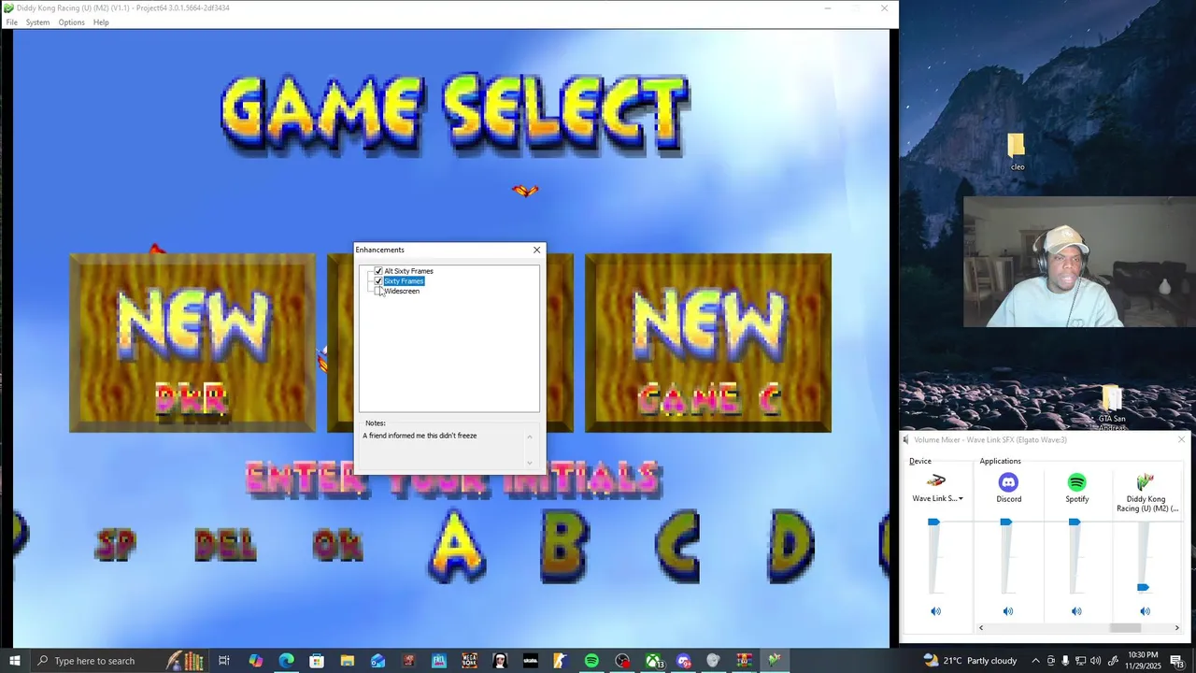Open WinRAR from the taskbar

point(744,661)
